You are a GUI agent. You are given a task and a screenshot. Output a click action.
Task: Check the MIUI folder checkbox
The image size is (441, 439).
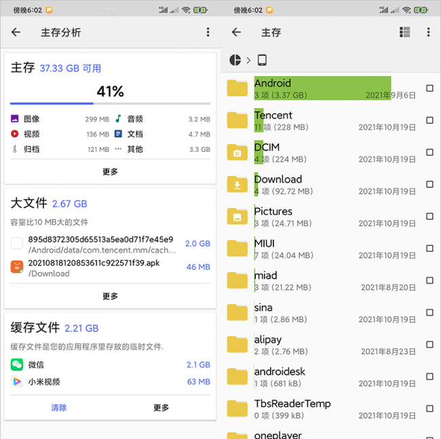click(x=429, y=248)
